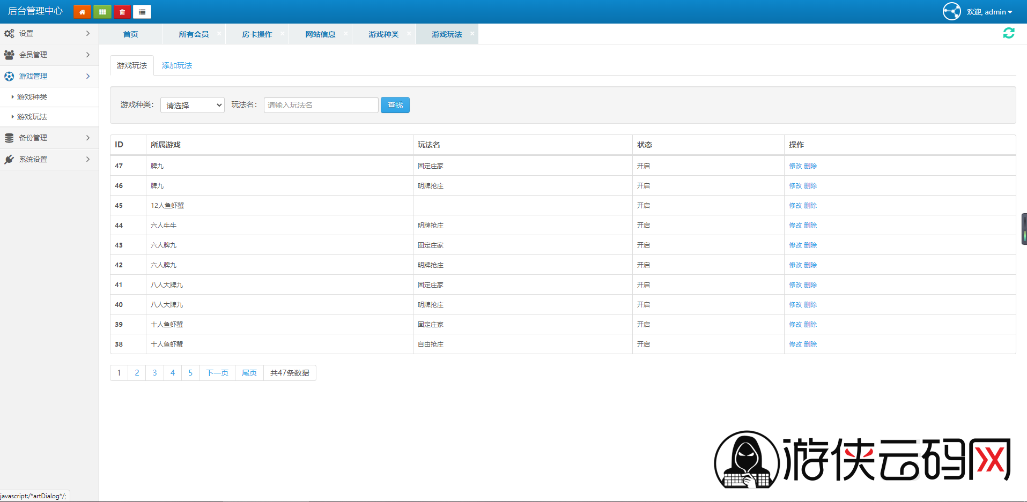This screenshot has width=1027, height=502.
Task: Switch to the 房卡操作 tab
Action: tap(257, 34)
